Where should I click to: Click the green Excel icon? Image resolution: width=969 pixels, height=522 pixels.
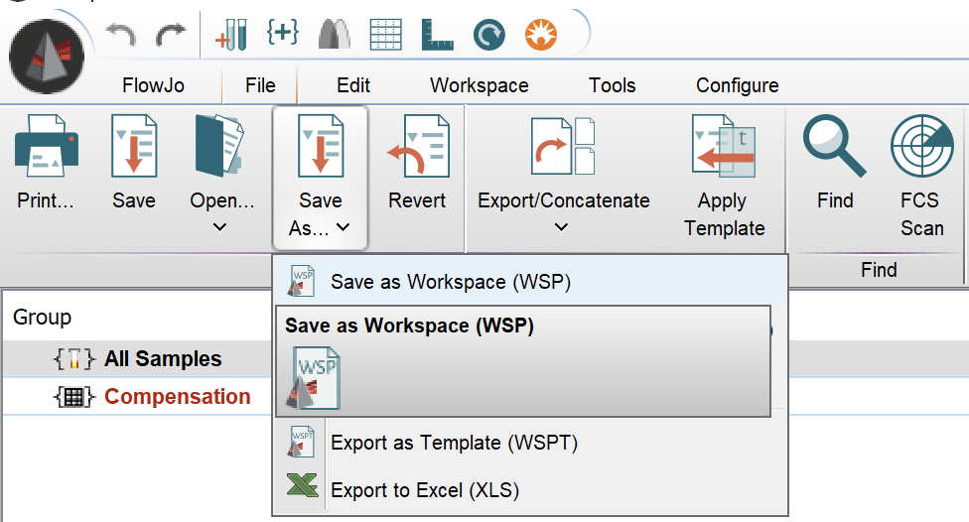click(302, 485)
